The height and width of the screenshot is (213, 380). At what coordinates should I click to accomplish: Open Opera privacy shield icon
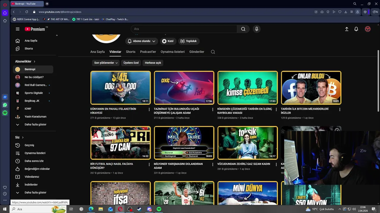coord(328,12)
